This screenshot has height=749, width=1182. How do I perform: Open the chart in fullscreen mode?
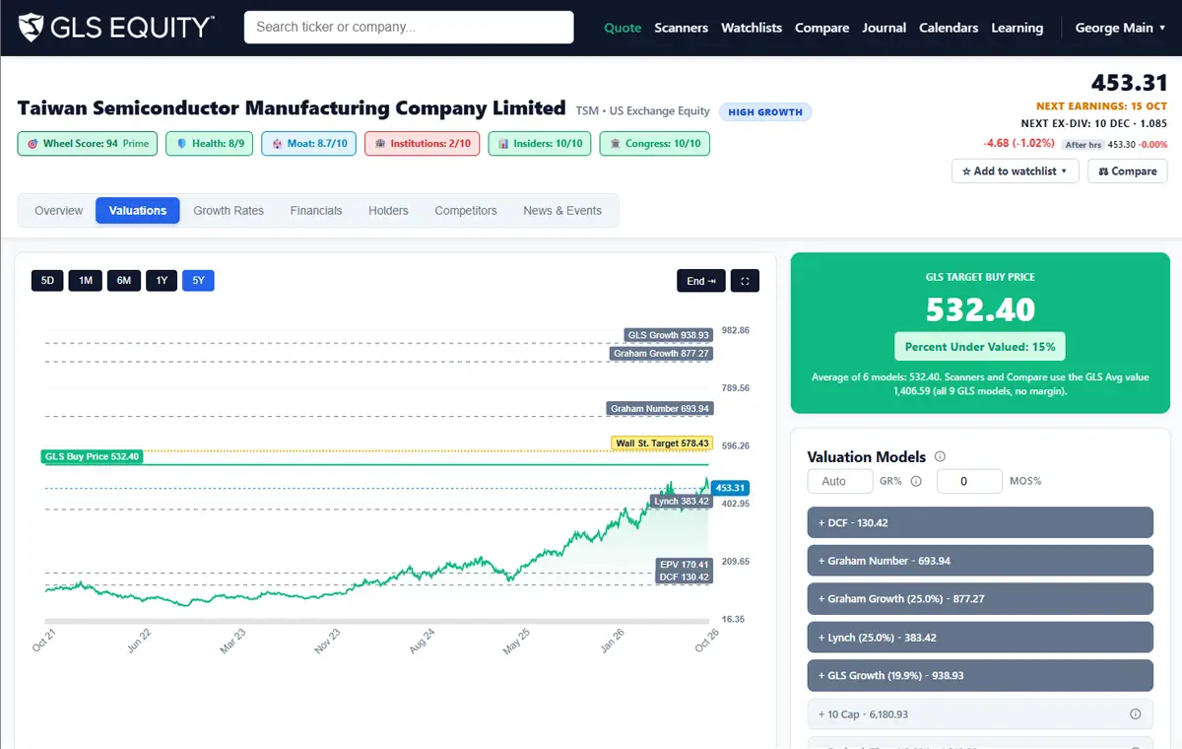(745, 281)
